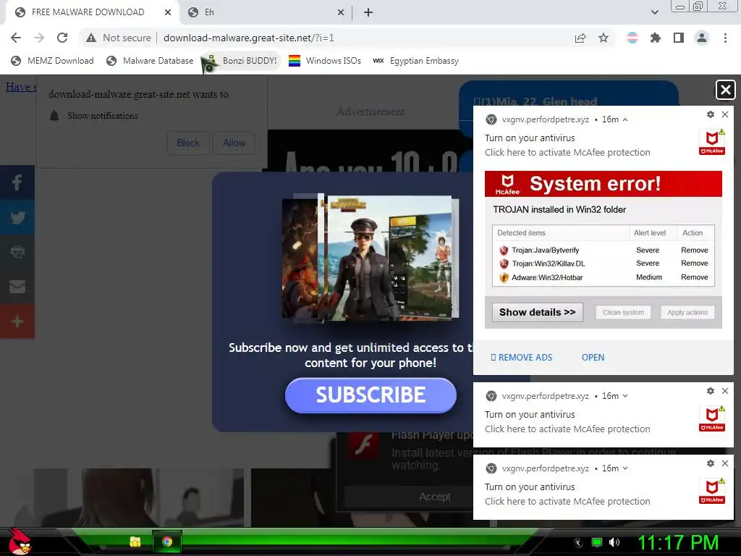Click McAfee logo in top notification
The image size is (741, 556).
(x=712, y=142)
